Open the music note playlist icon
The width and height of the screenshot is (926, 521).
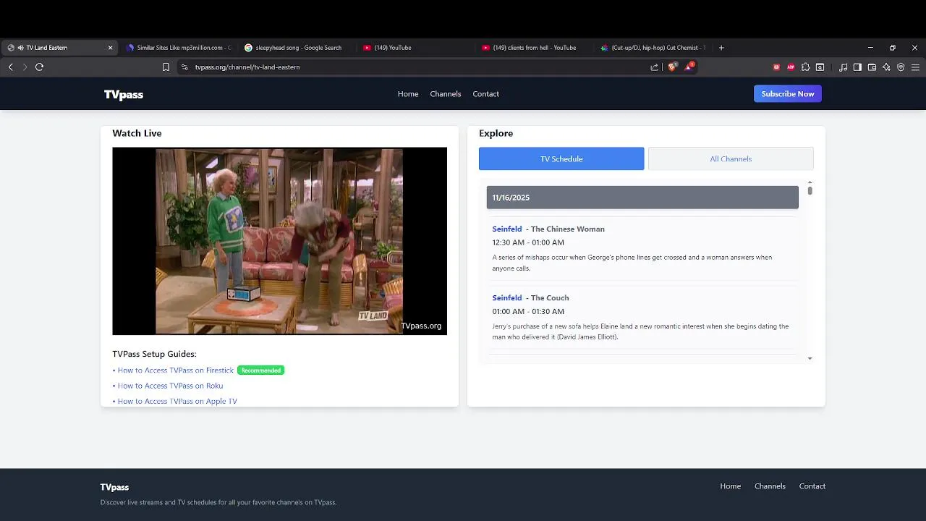[x=844, y=67]
